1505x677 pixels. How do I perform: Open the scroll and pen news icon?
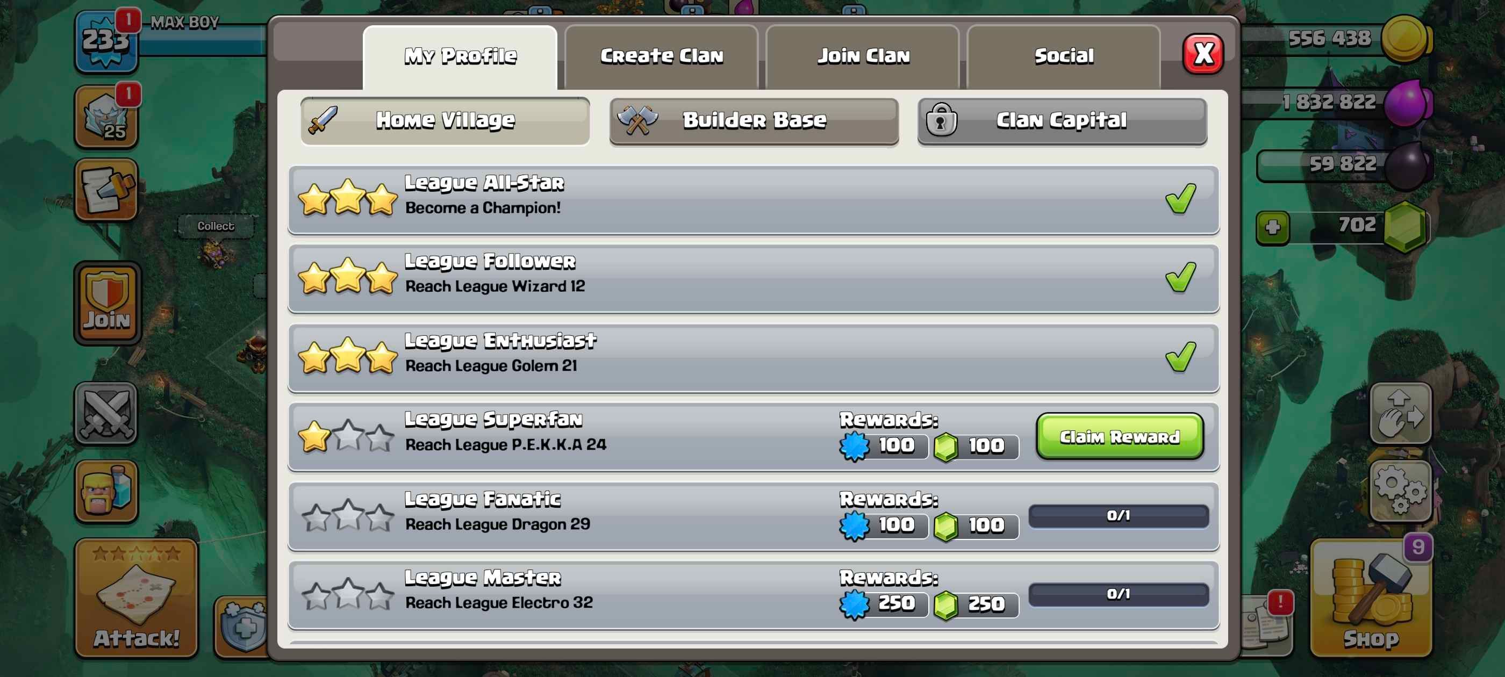point(106,190)
